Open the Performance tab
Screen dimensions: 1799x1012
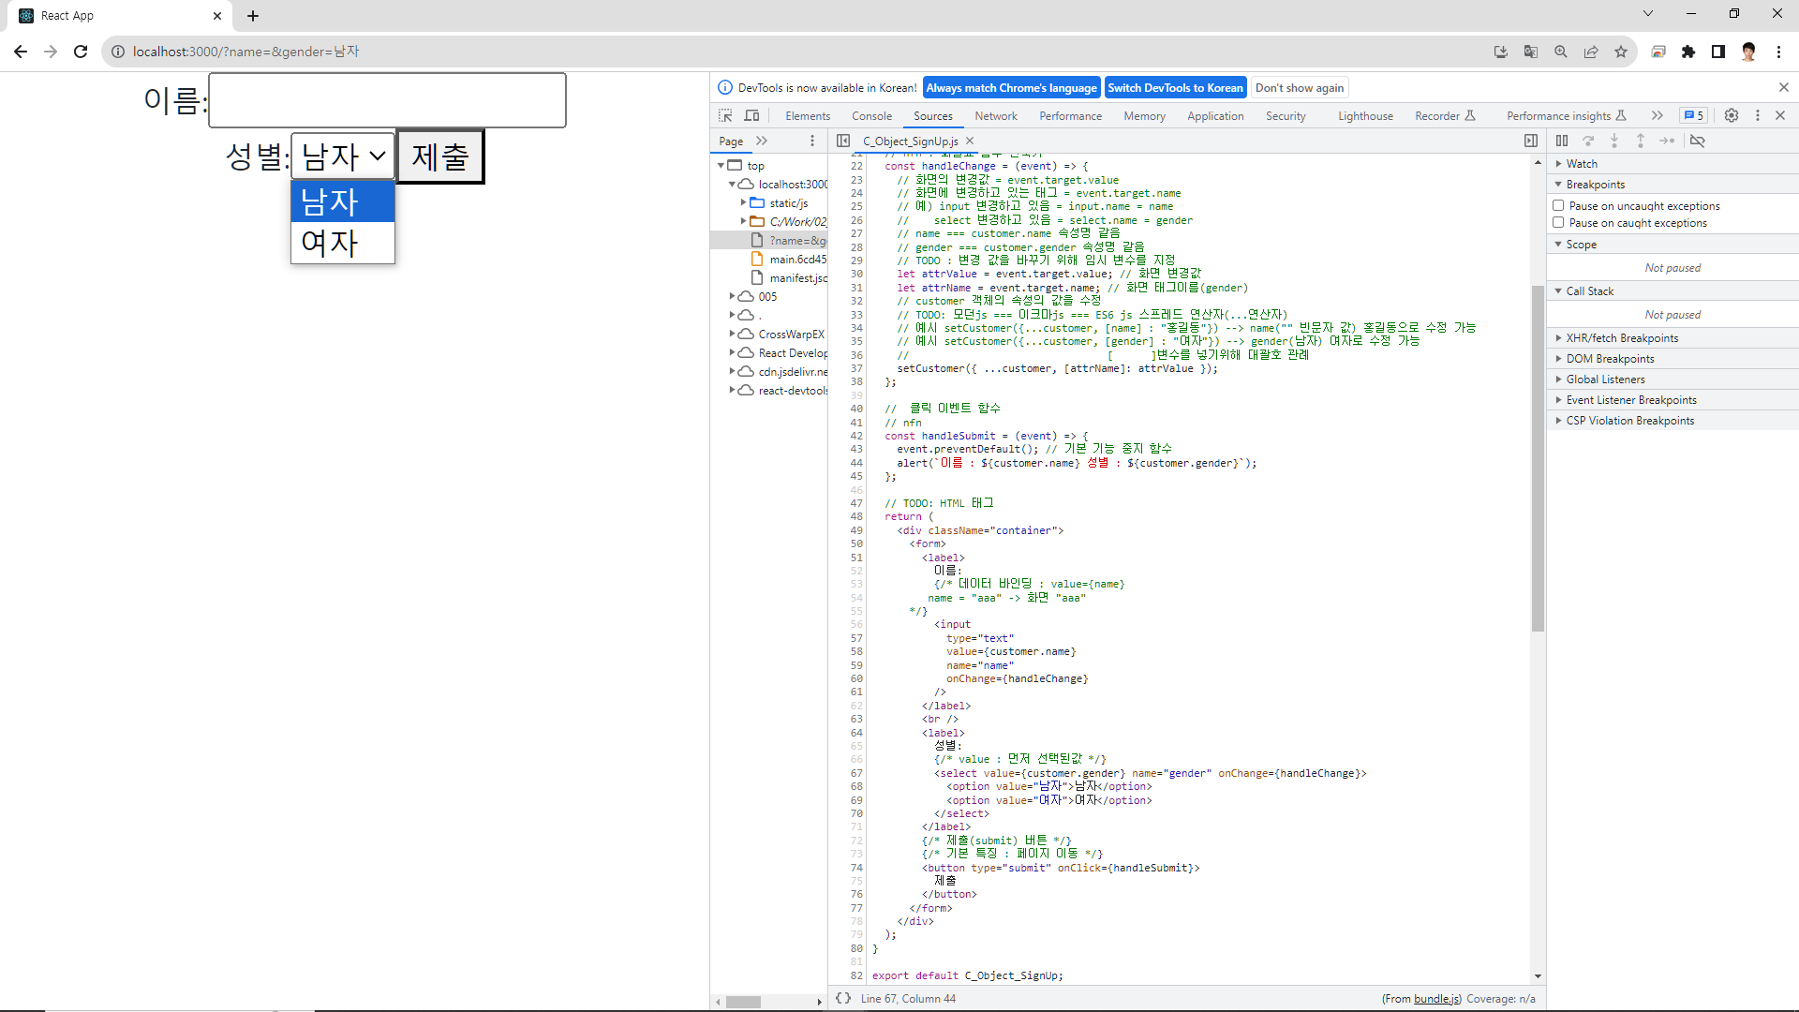tap(1070, 116)
